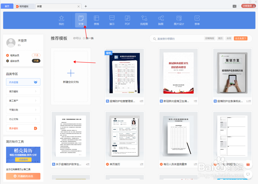Click 点击使用 on 稻壳简历 banner
Screen dimensions: 258x184
click(23, 159)
